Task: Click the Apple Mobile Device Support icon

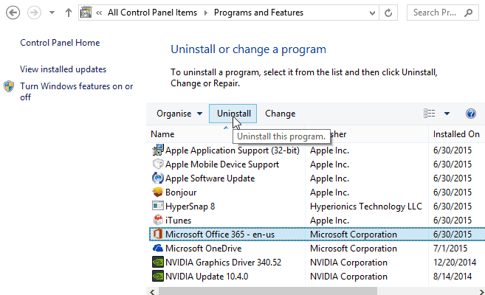Action: pos(157,164)
